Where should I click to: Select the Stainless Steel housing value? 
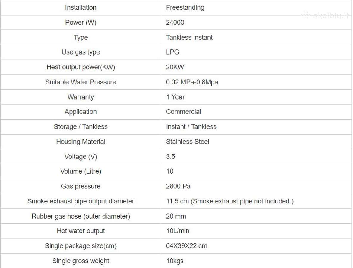(x=188, y=141)
